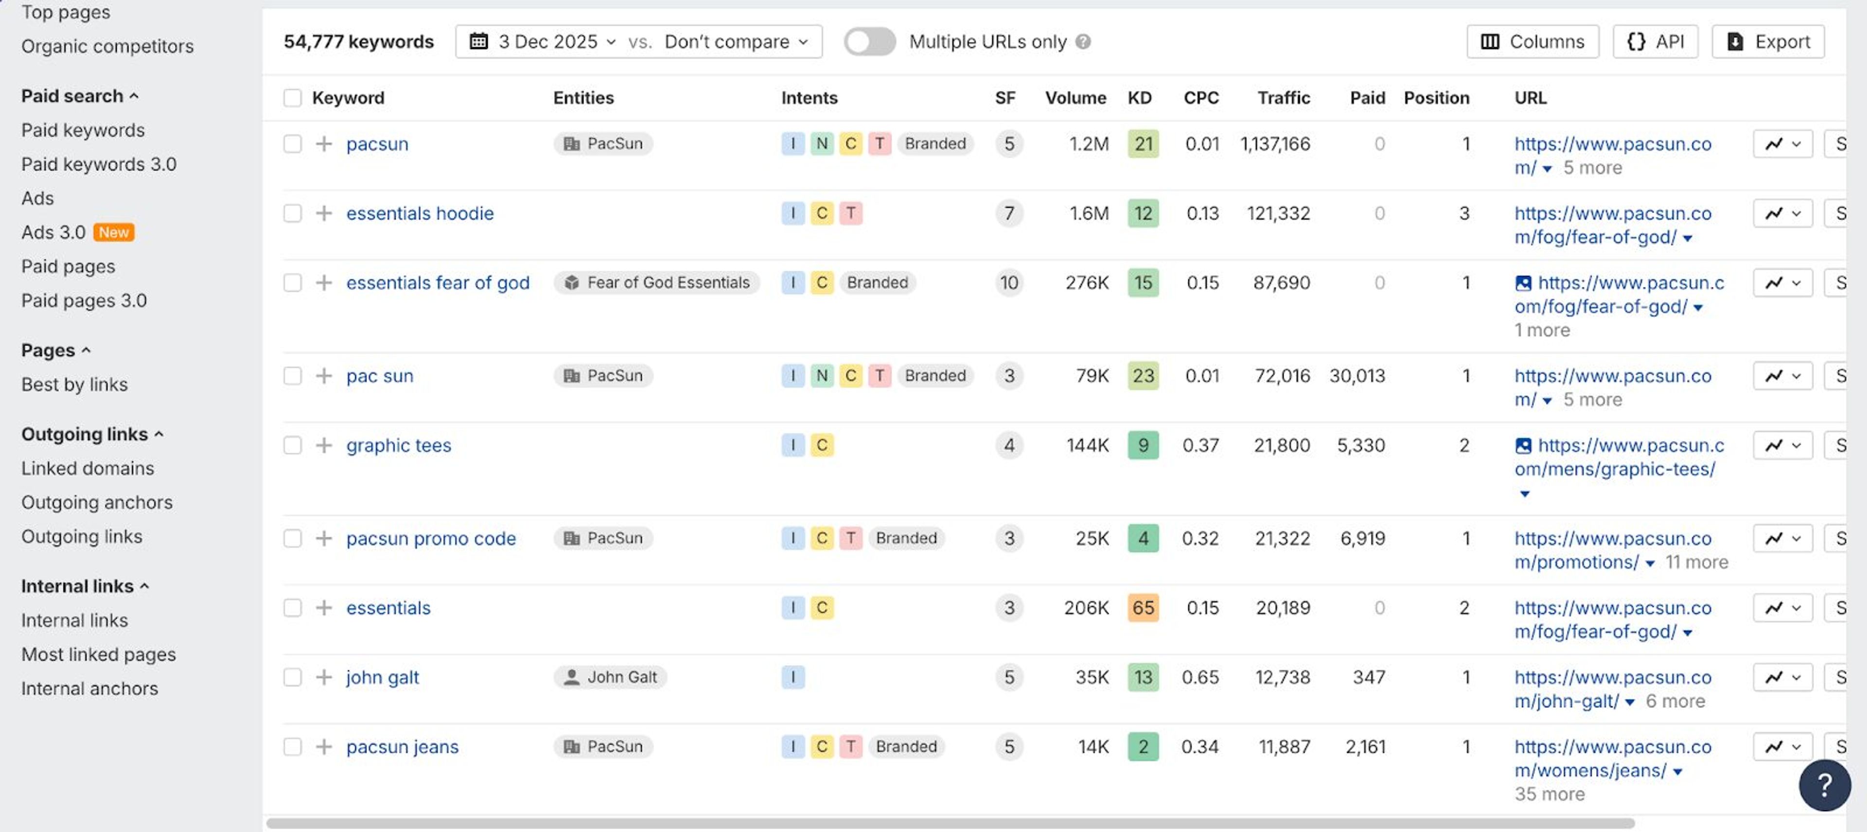
Task: Click the Export button
Action: click(x=1768, y=42)
